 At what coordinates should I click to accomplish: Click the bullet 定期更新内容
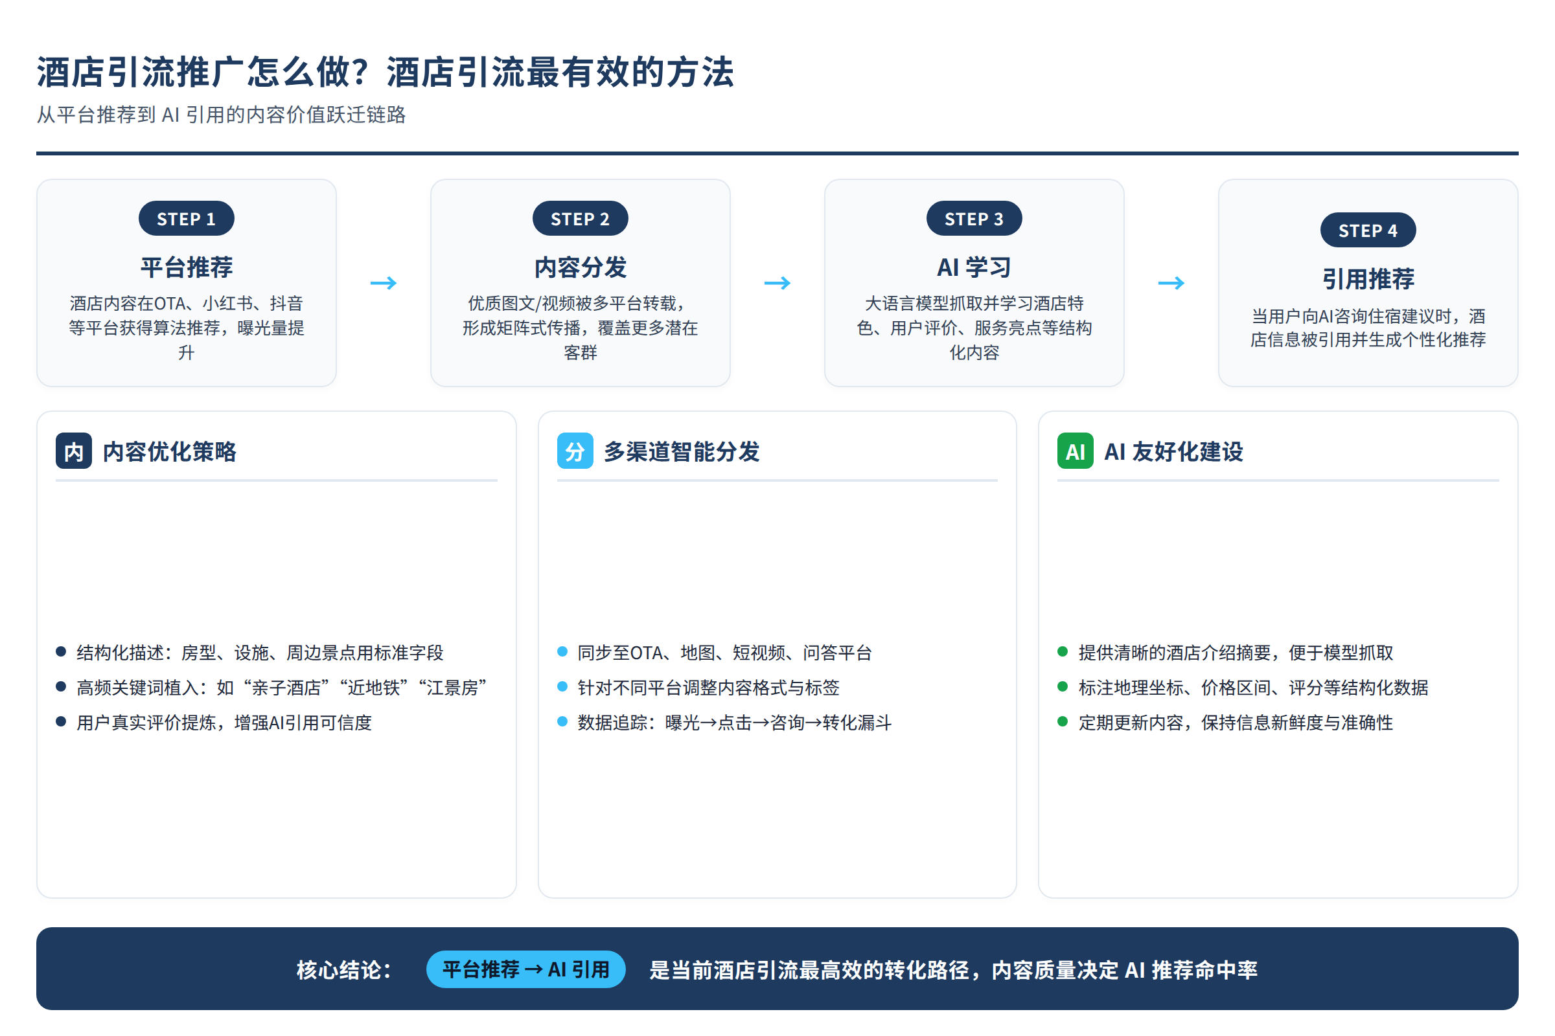click(x=1236, y=723)
